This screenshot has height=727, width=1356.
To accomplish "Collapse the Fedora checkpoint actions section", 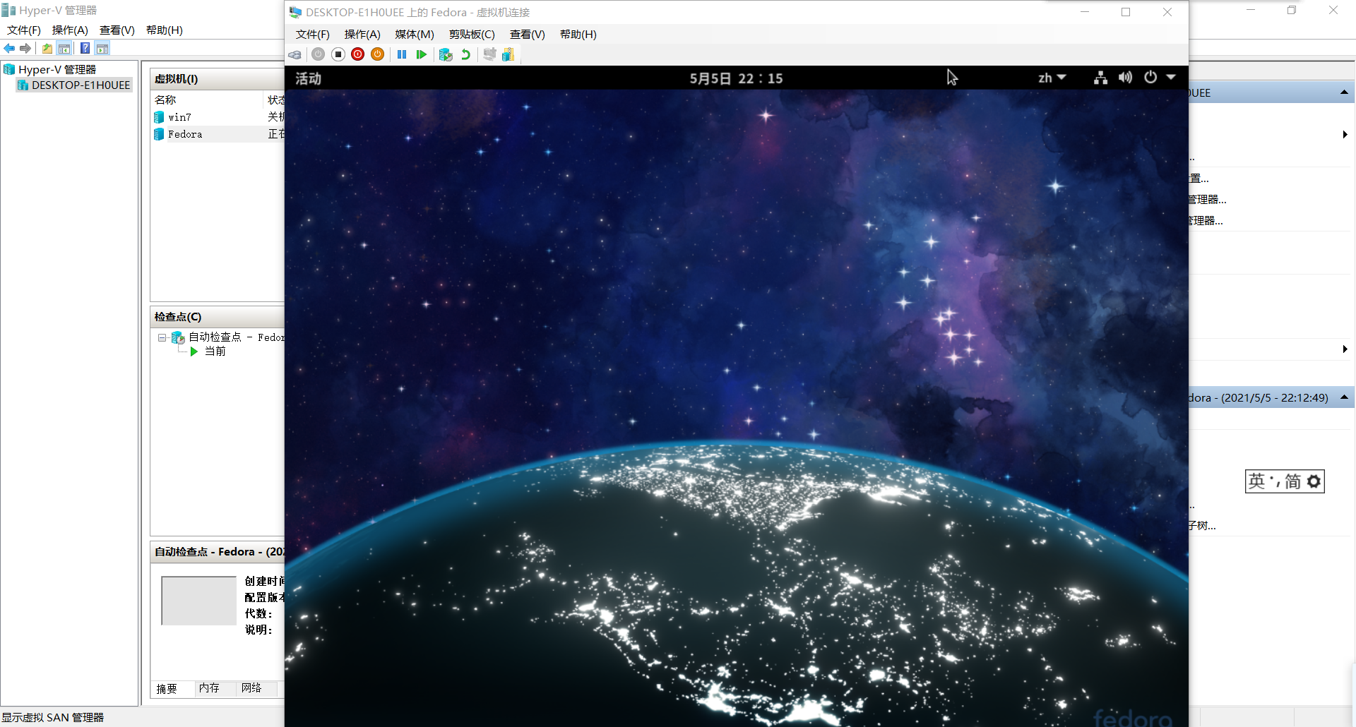I will [x=1344, y=397].
